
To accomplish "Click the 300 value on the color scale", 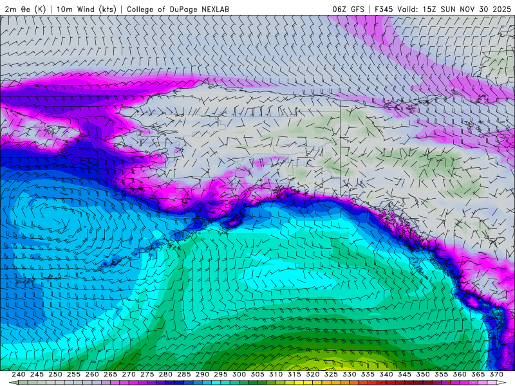I will (239, 374).
